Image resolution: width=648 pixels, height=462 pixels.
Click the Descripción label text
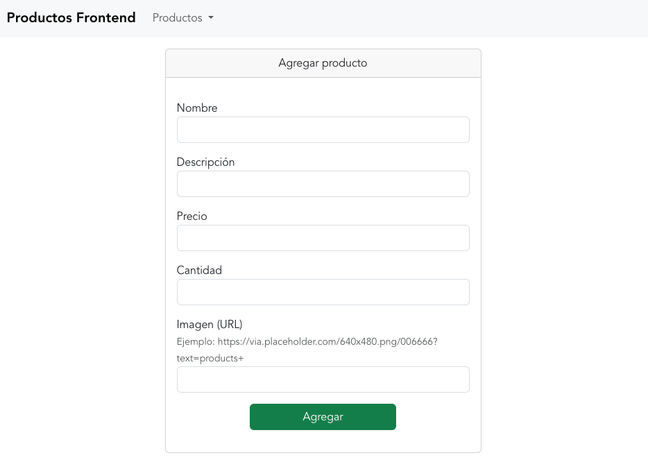tap(205, 162)
